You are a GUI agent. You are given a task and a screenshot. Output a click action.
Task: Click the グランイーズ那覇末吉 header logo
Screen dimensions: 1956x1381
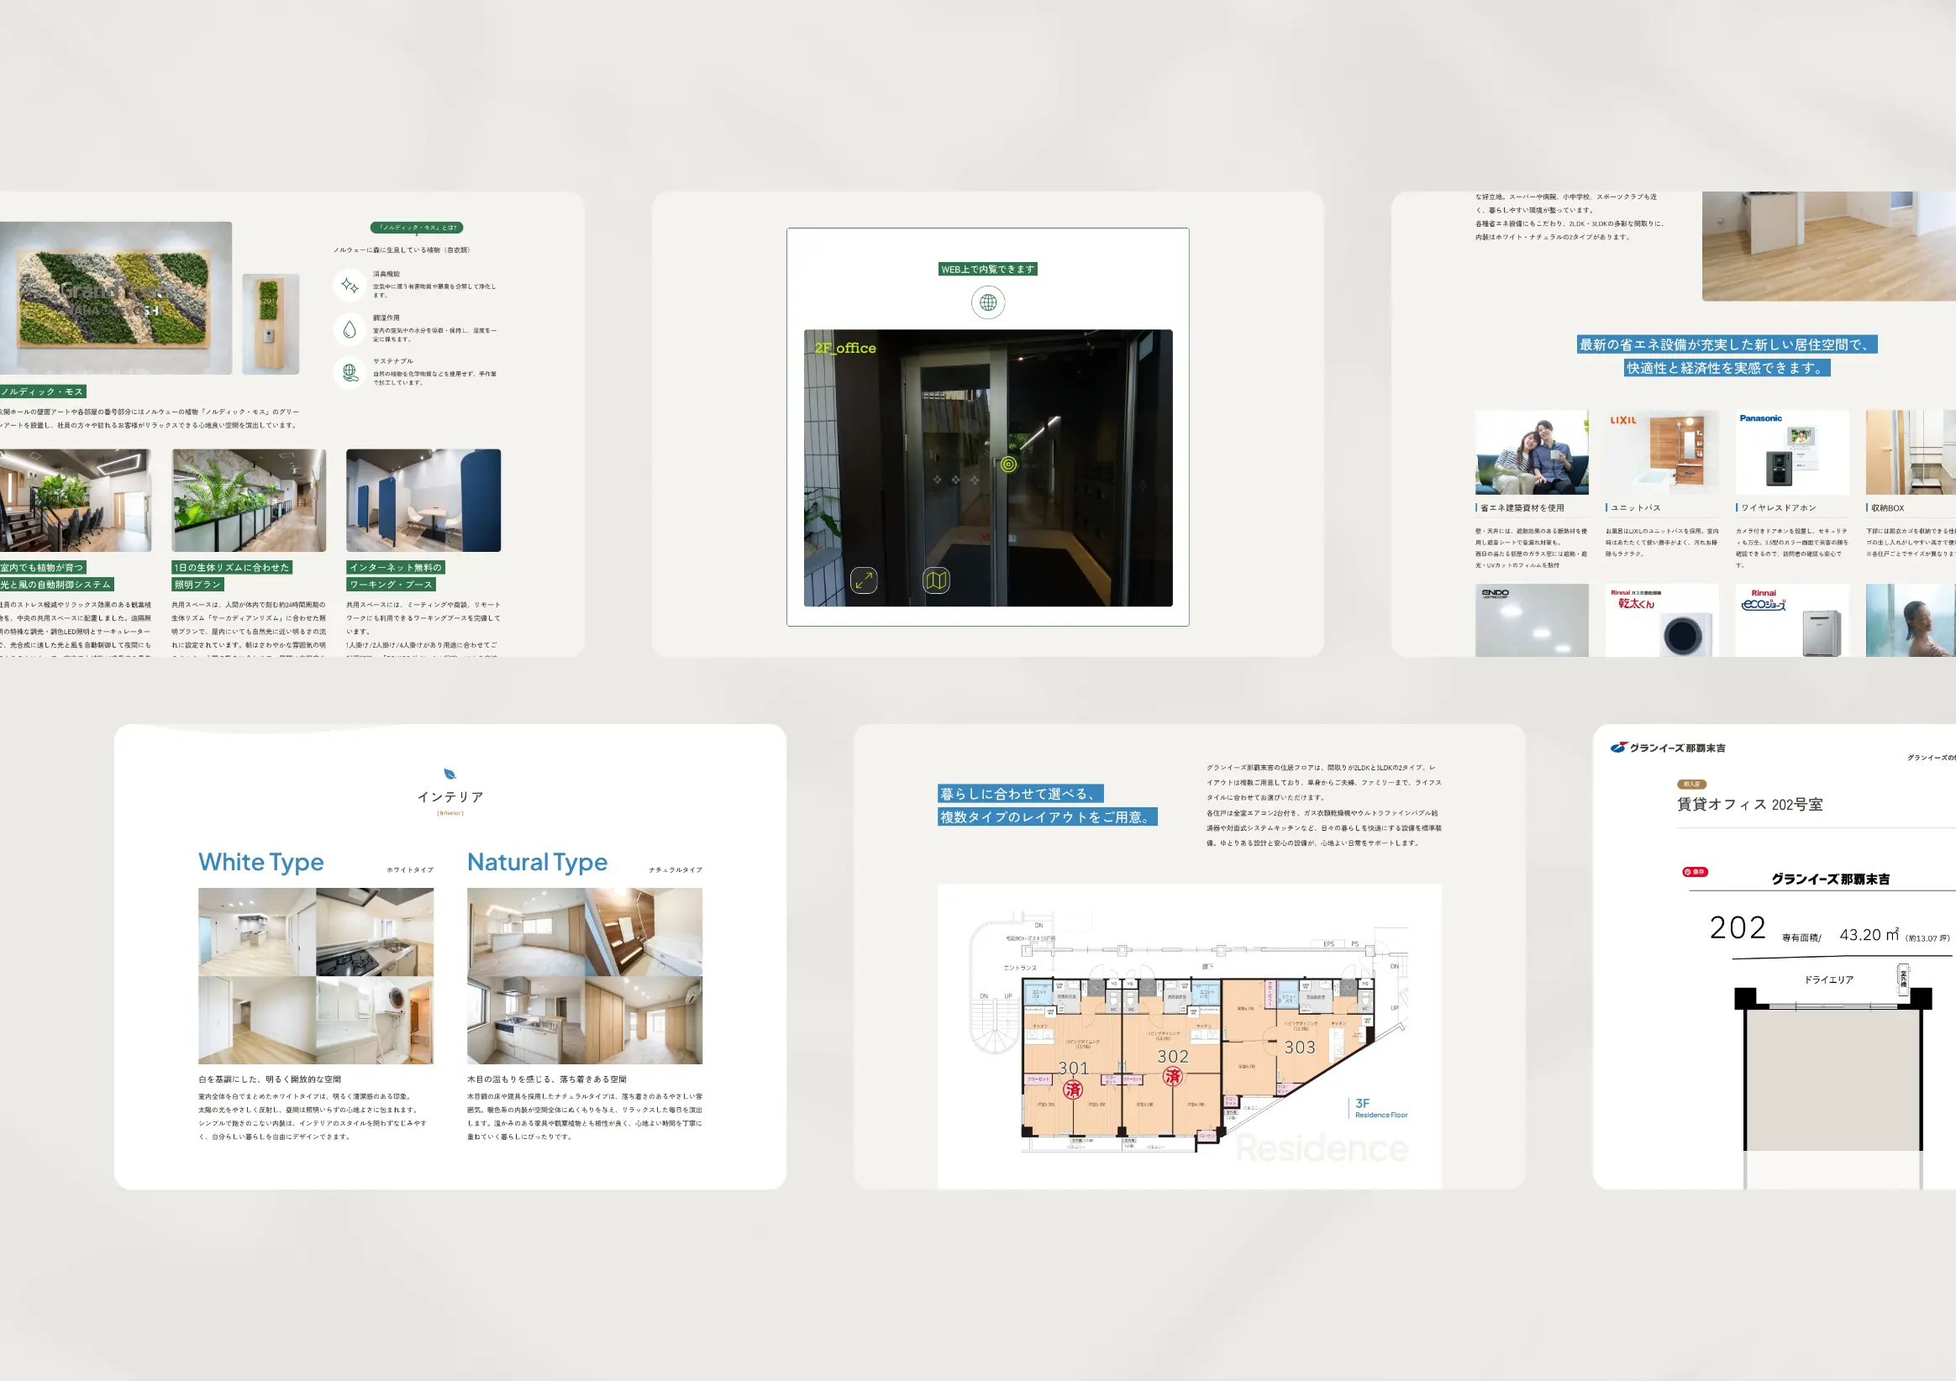(x=1667, y=748)
